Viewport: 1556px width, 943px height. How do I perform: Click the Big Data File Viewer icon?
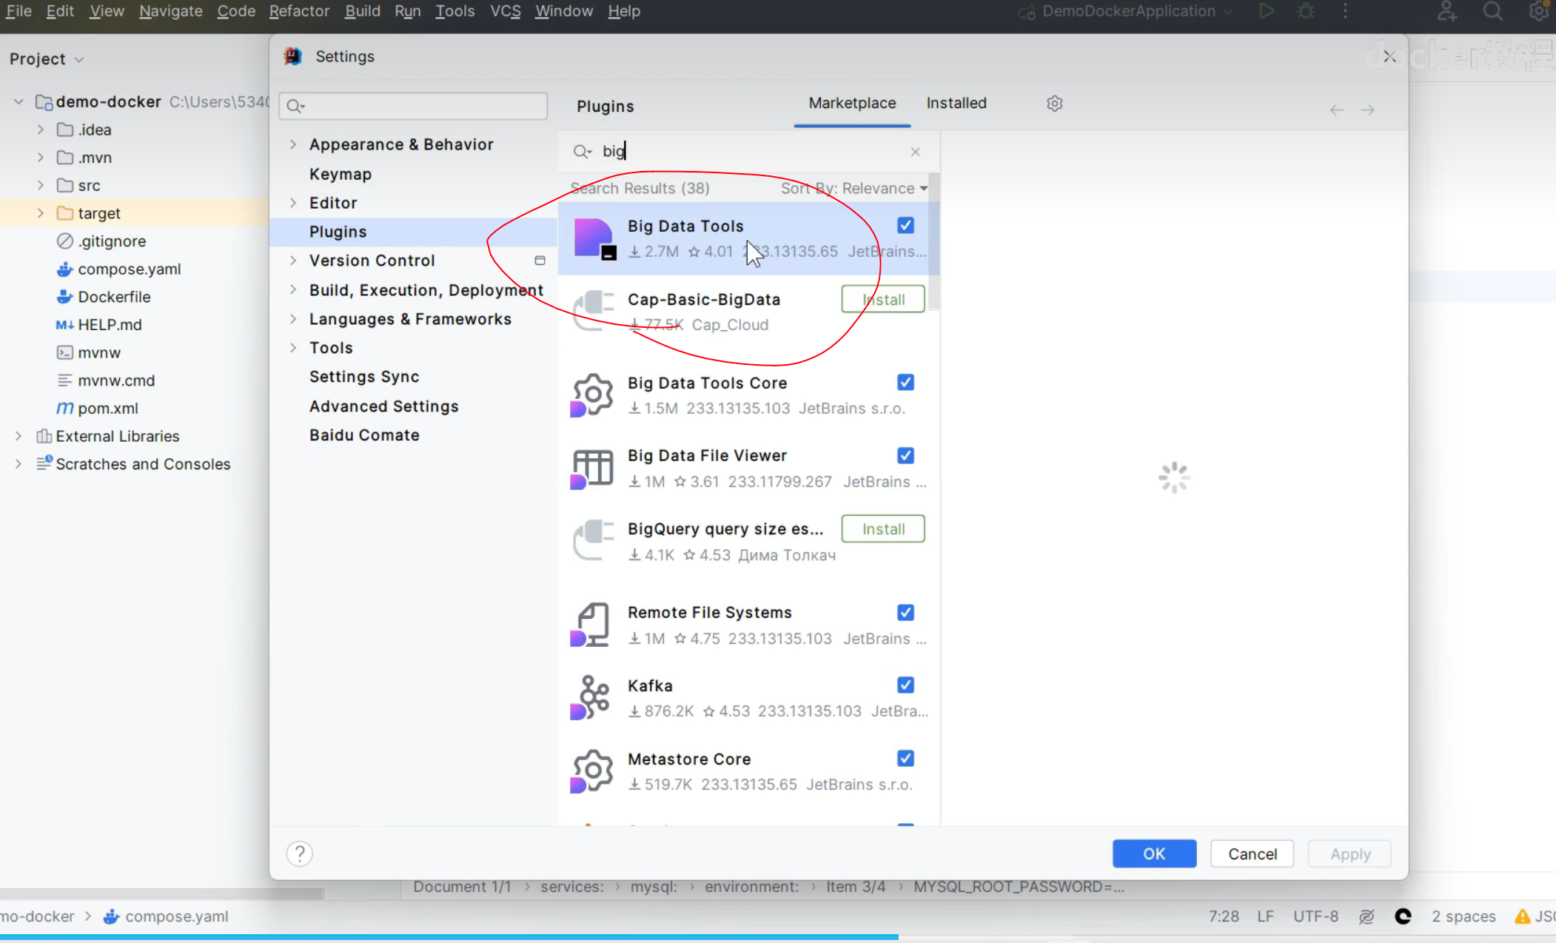point(591,469)
